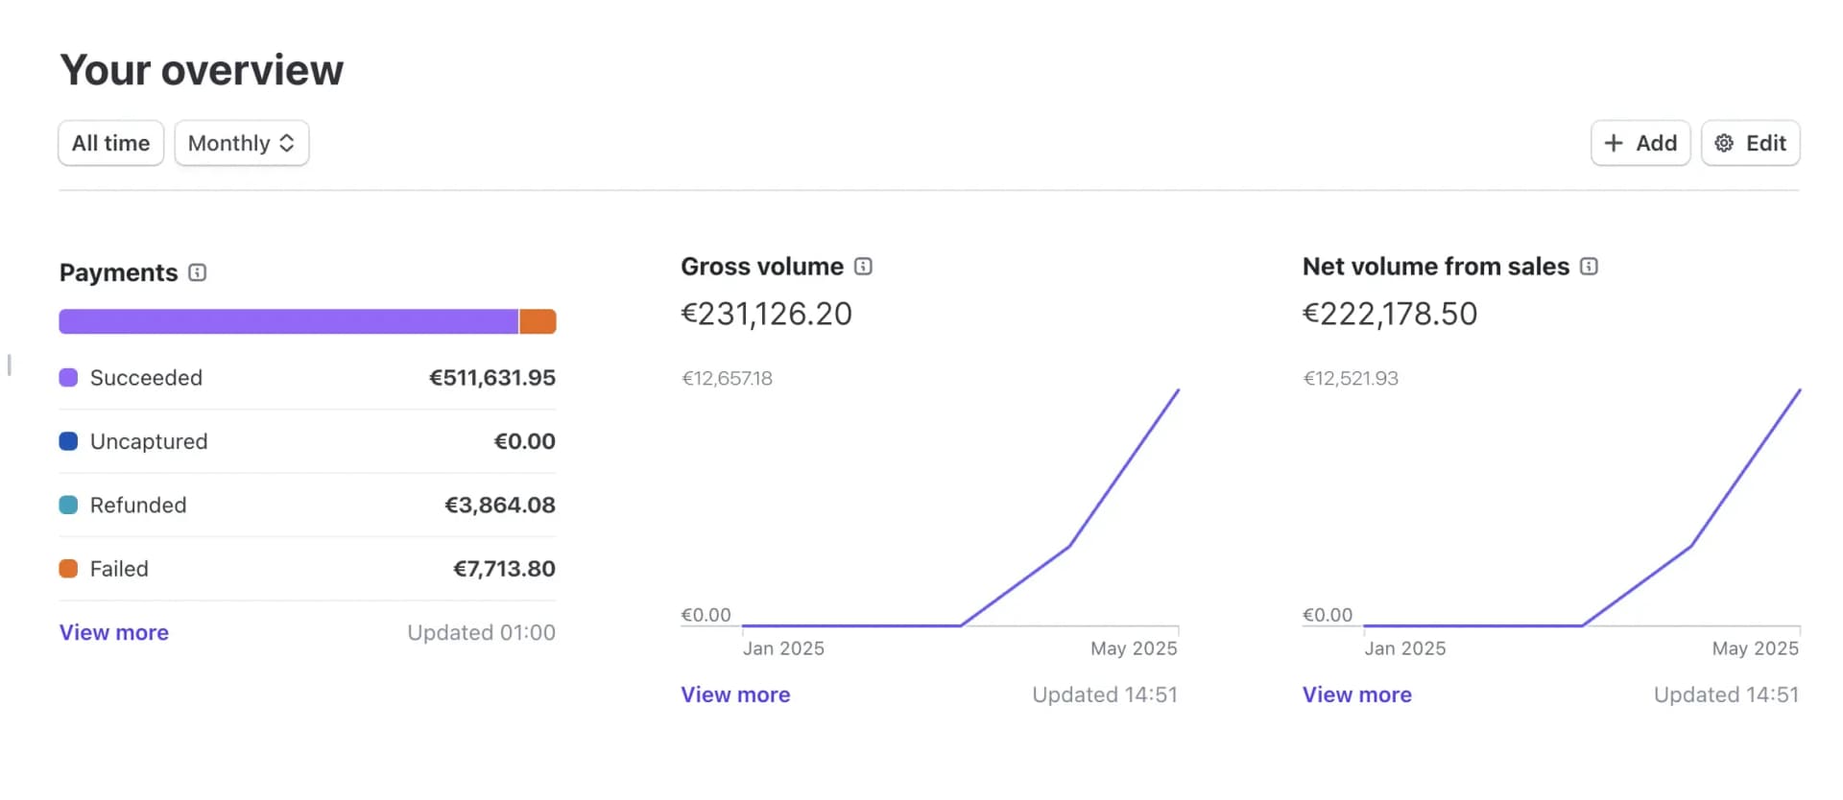Screen dimensions: 1843x800
Task: Click the teal Refunded color dot
Action: tap(68, 505)
